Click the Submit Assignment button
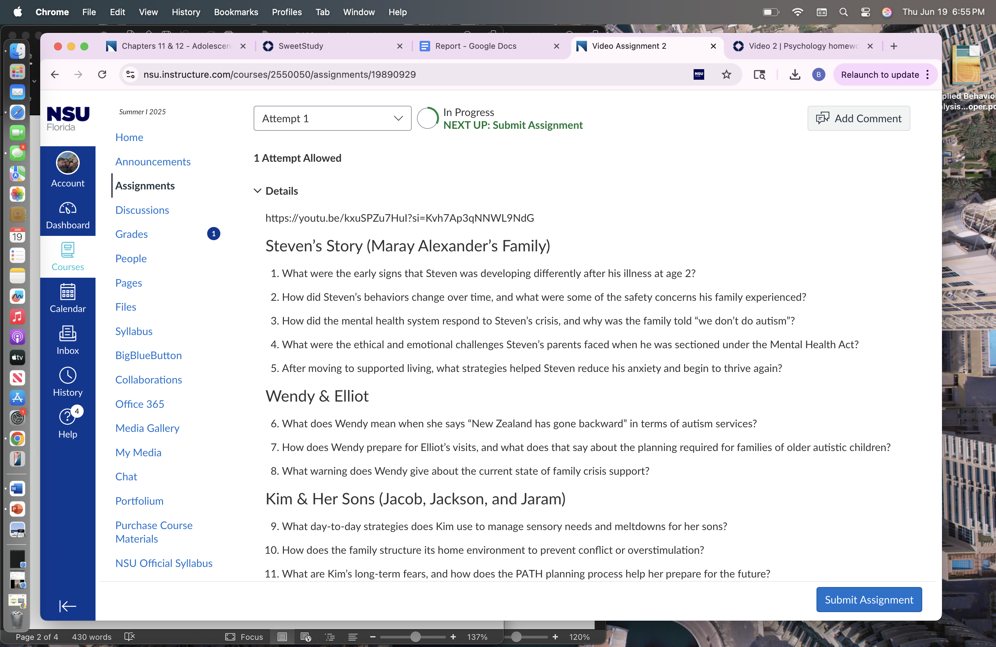This screenshot has height=647, width=996. 869,599
